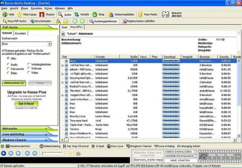Click the Herunterladen toolbar button

tap(41, 21)
